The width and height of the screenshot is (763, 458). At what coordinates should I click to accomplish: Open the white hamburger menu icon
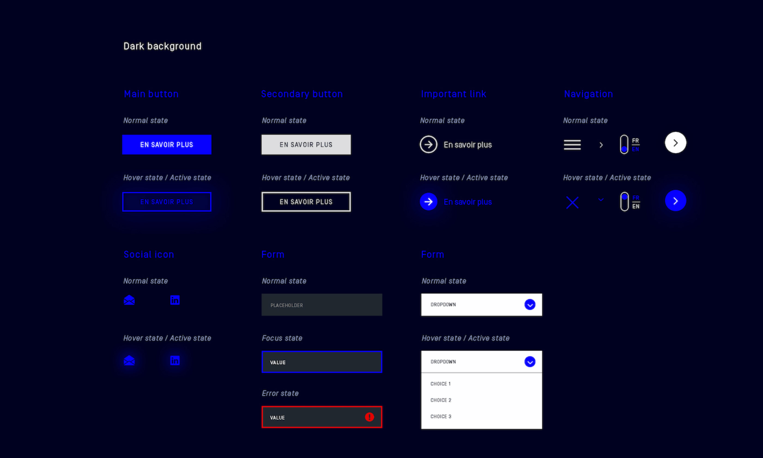572,145
